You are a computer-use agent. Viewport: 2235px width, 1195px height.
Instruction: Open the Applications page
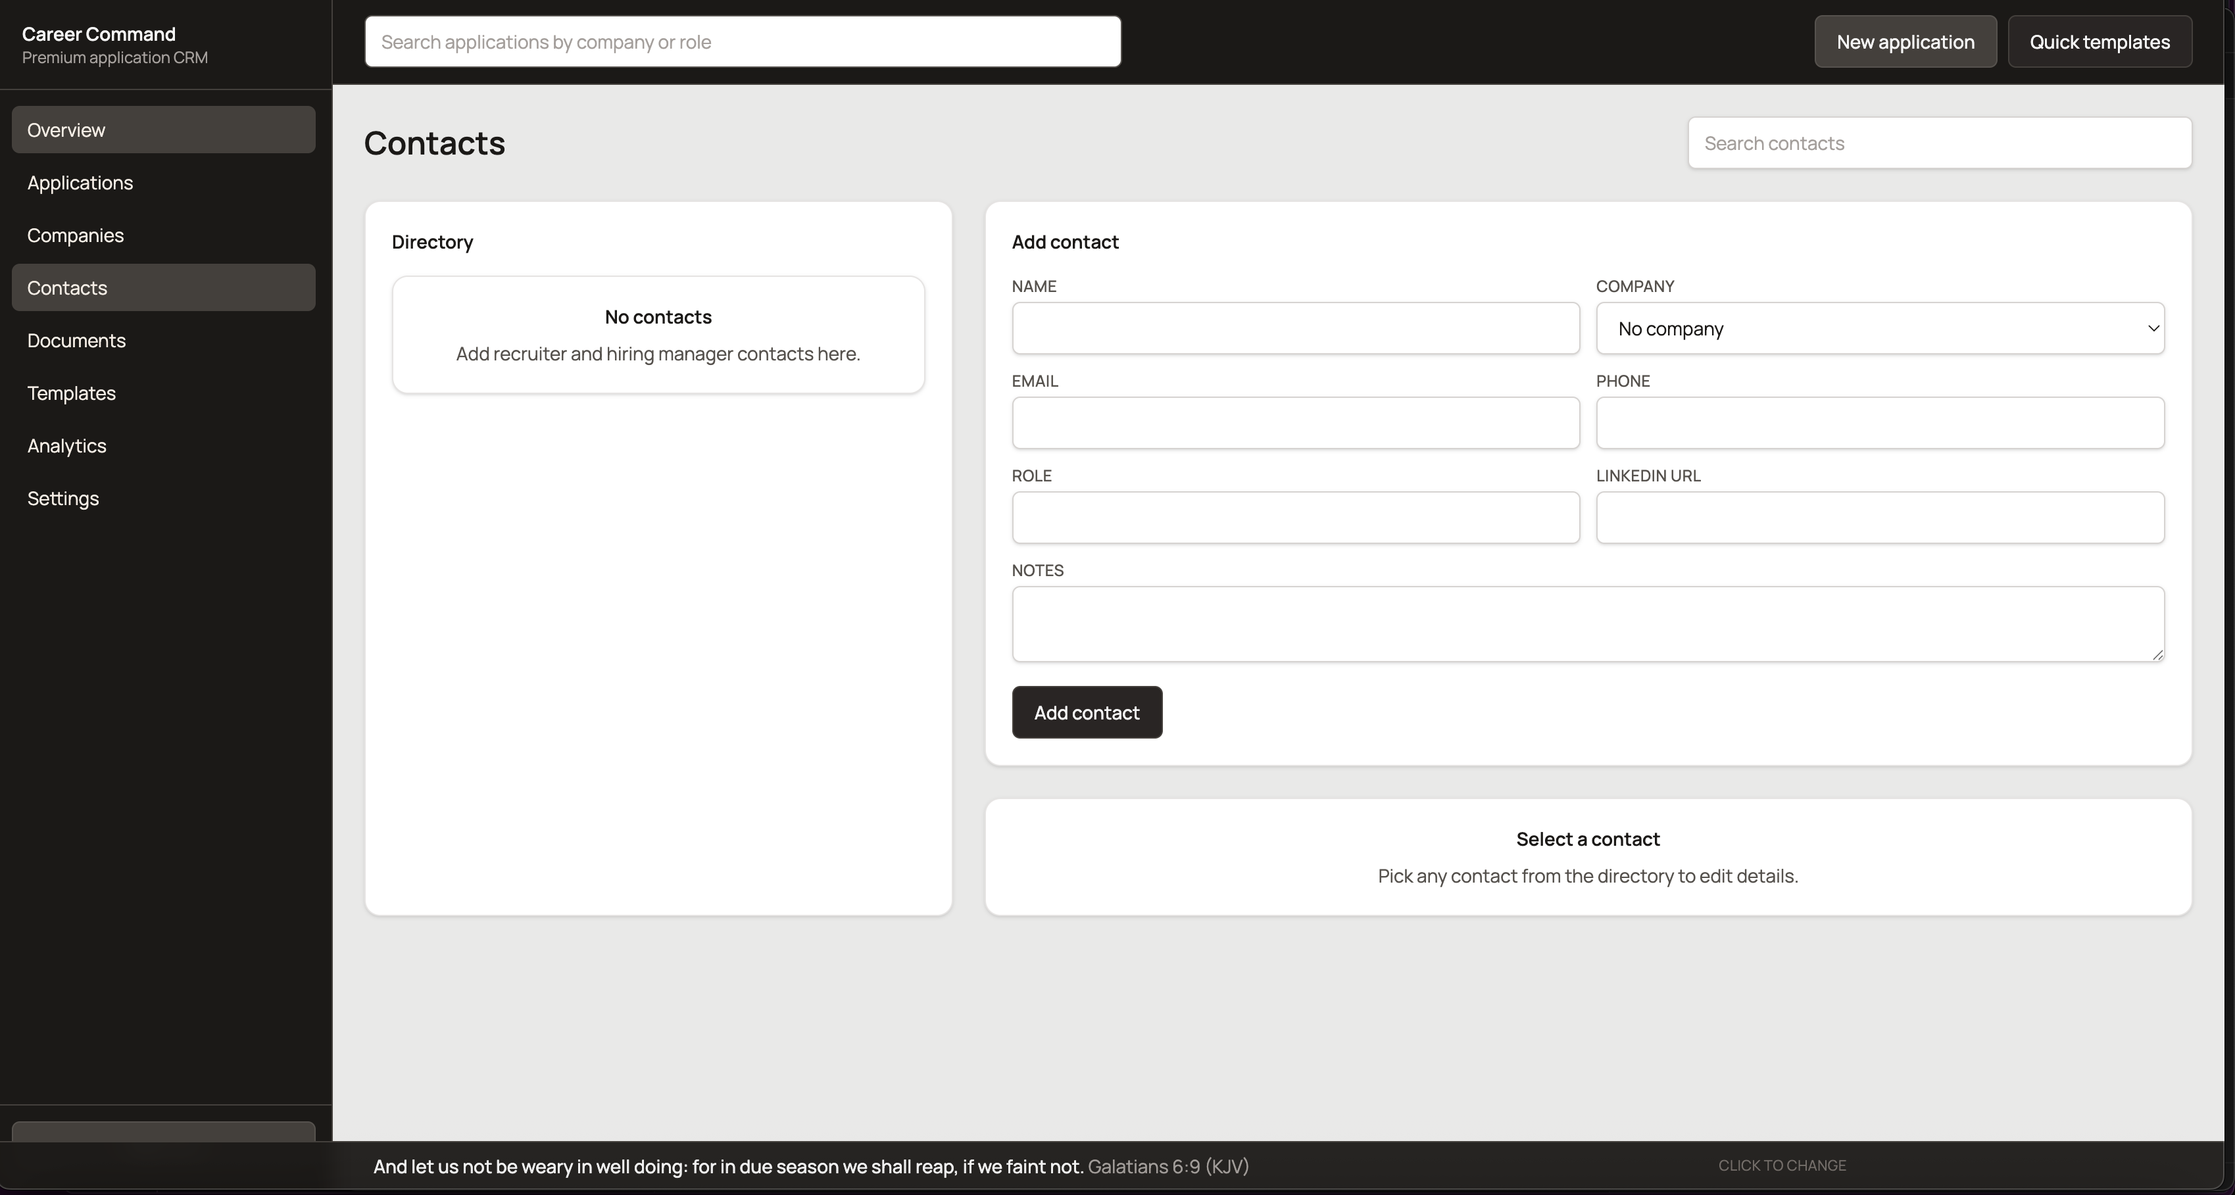[x=162, y=182]
